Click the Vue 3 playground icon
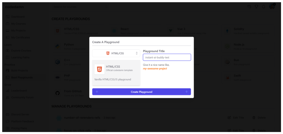Viewport: 283px width, 134px height. click(x=170, y=31)
